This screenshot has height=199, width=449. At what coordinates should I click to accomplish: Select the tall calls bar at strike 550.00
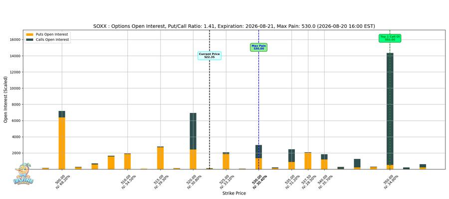pos(390,109)
